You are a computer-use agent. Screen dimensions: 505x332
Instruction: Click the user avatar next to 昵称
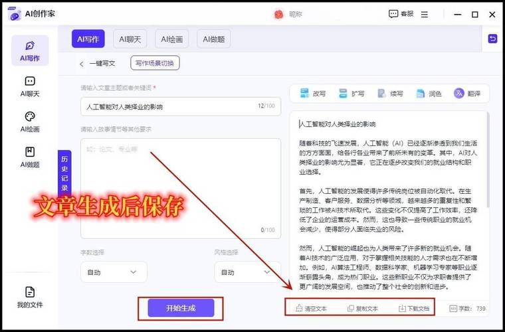pos(278,14)
